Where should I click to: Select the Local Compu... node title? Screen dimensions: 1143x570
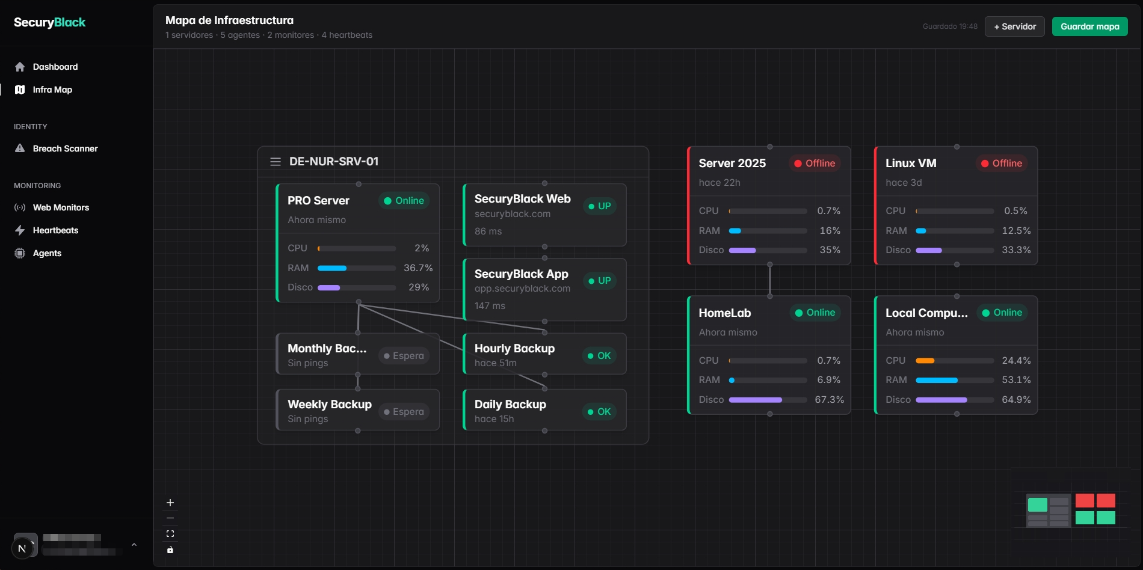coord(926,313)
